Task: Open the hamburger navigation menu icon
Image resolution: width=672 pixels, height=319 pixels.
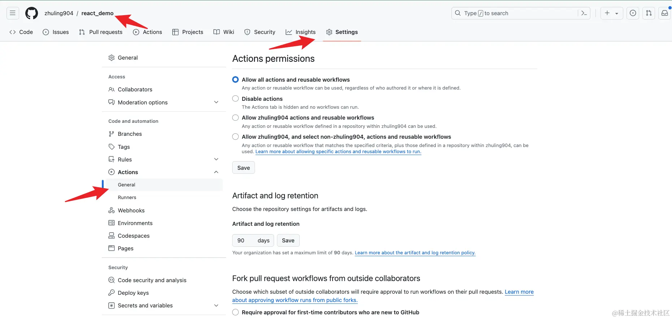Action: pyautogui.click(x=13, y=13)
